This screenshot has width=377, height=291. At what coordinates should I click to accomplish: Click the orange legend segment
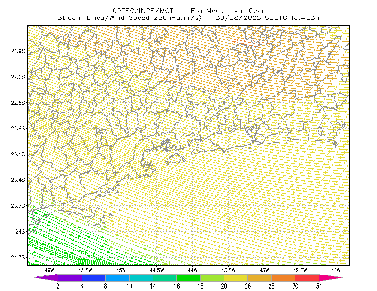(284, 277)
